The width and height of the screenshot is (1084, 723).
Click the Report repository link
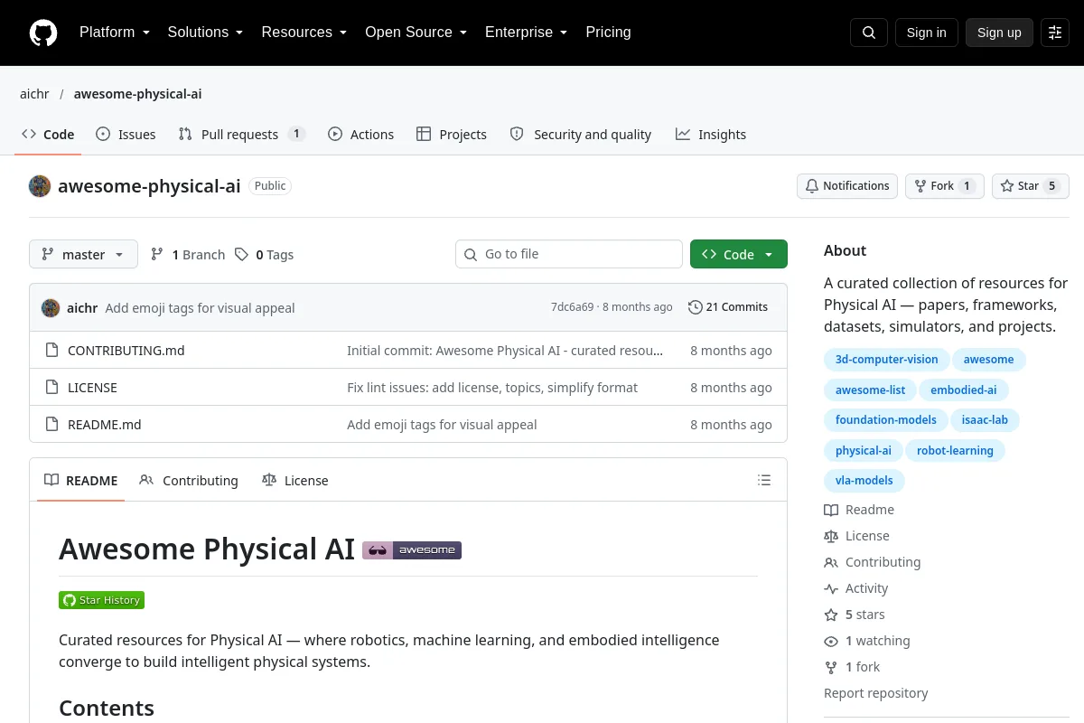875,693
